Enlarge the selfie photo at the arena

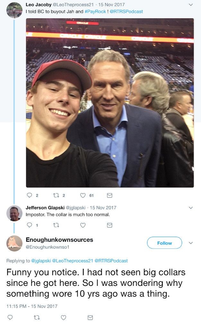pos(110,103)
